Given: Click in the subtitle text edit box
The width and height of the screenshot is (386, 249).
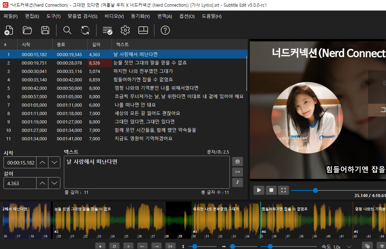Looking at the screenshot, I should (147, 172).
